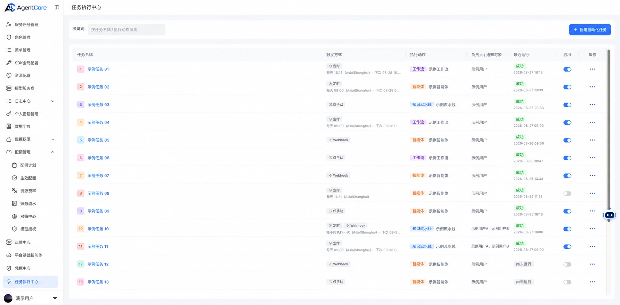The image size is (620, 305).
Task: Click the 服务账号管理 user icon
Action: click(9, 25)
